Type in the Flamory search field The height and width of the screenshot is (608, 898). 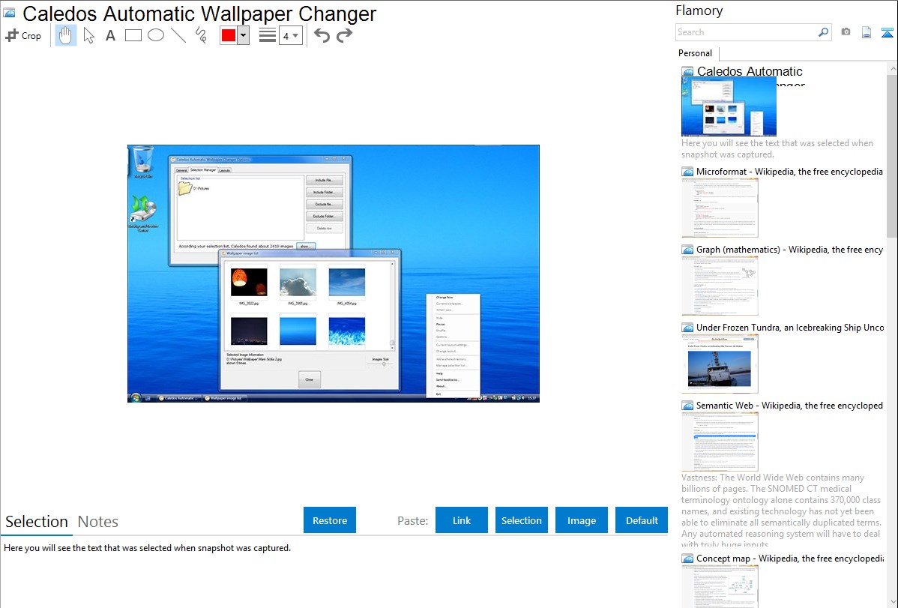point(746,32)
